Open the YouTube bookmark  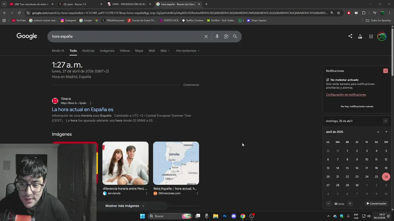click(x=19, y=21)
